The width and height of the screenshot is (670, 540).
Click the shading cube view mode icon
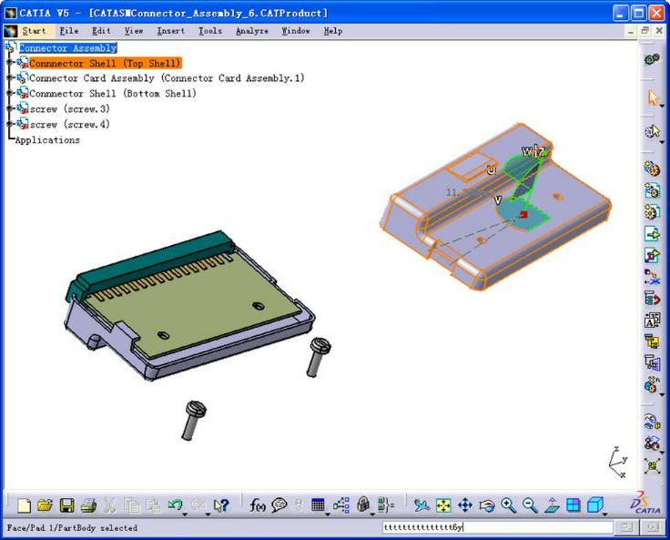(594, 505)
